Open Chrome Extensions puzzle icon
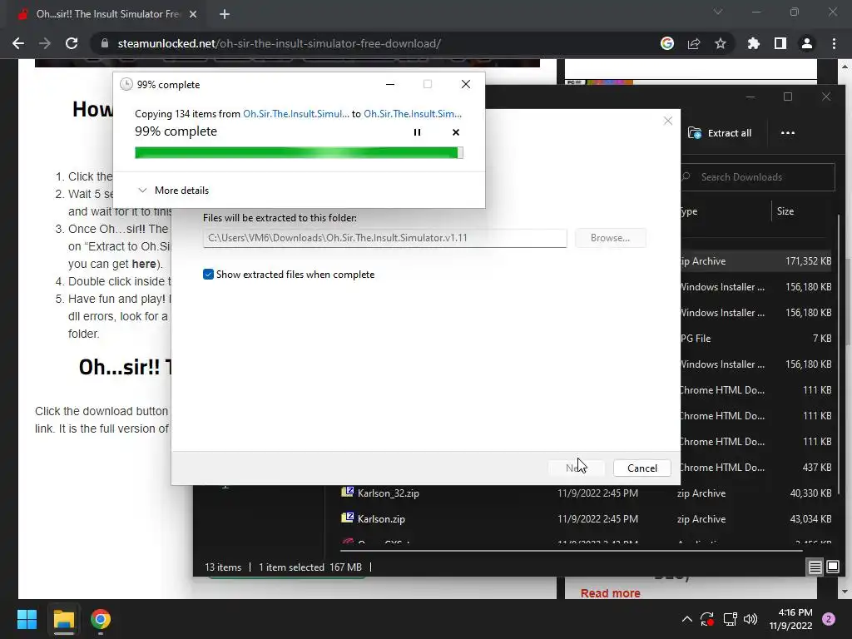This screenshot has width=852, height=639. tap(754, 43)
